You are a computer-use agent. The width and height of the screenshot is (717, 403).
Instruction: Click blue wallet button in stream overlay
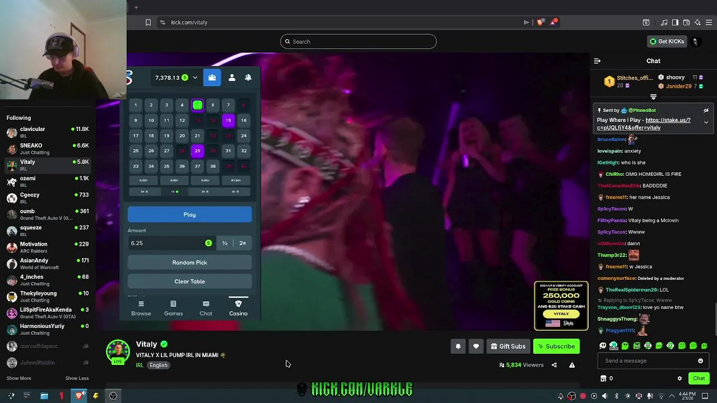pyautogui.click(x=212, y=78)
